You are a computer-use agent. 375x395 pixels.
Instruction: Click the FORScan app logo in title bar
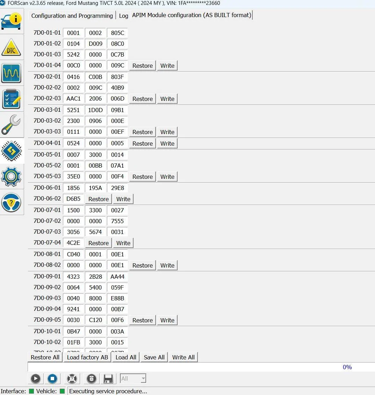coord(2,3)
